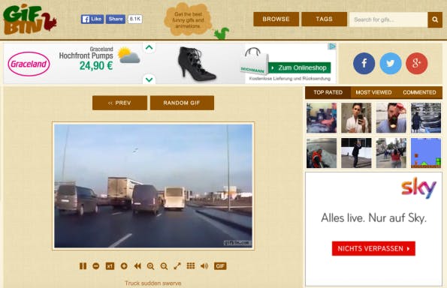
Task: Open first top-rated thumbnail in first row
Action: click(322, 118)
